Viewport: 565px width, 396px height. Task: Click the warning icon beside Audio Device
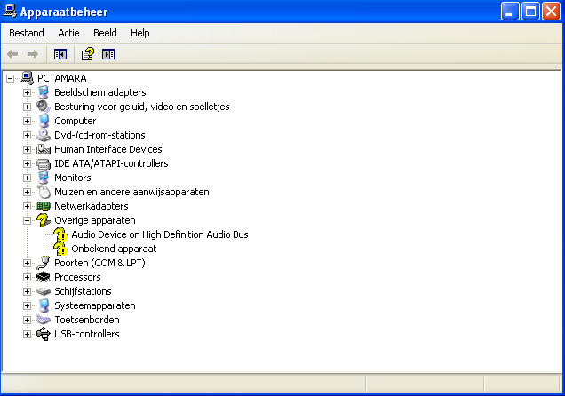(60, 234)
